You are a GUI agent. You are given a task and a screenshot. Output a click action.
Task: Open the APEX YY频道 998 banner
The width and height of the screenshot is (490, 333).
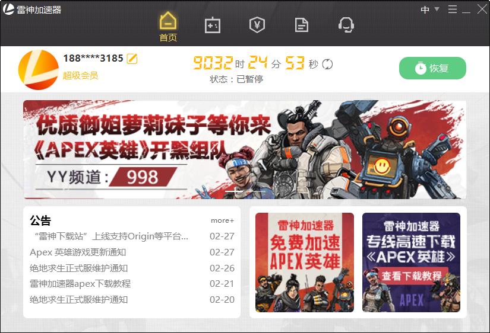[245, 149]
